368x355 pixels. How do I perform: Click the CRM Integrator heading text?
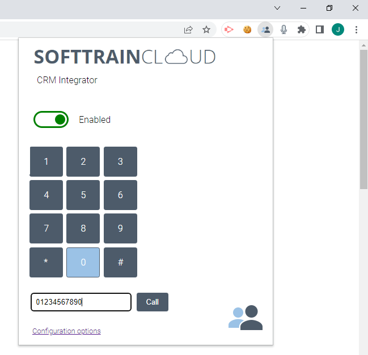67,80
